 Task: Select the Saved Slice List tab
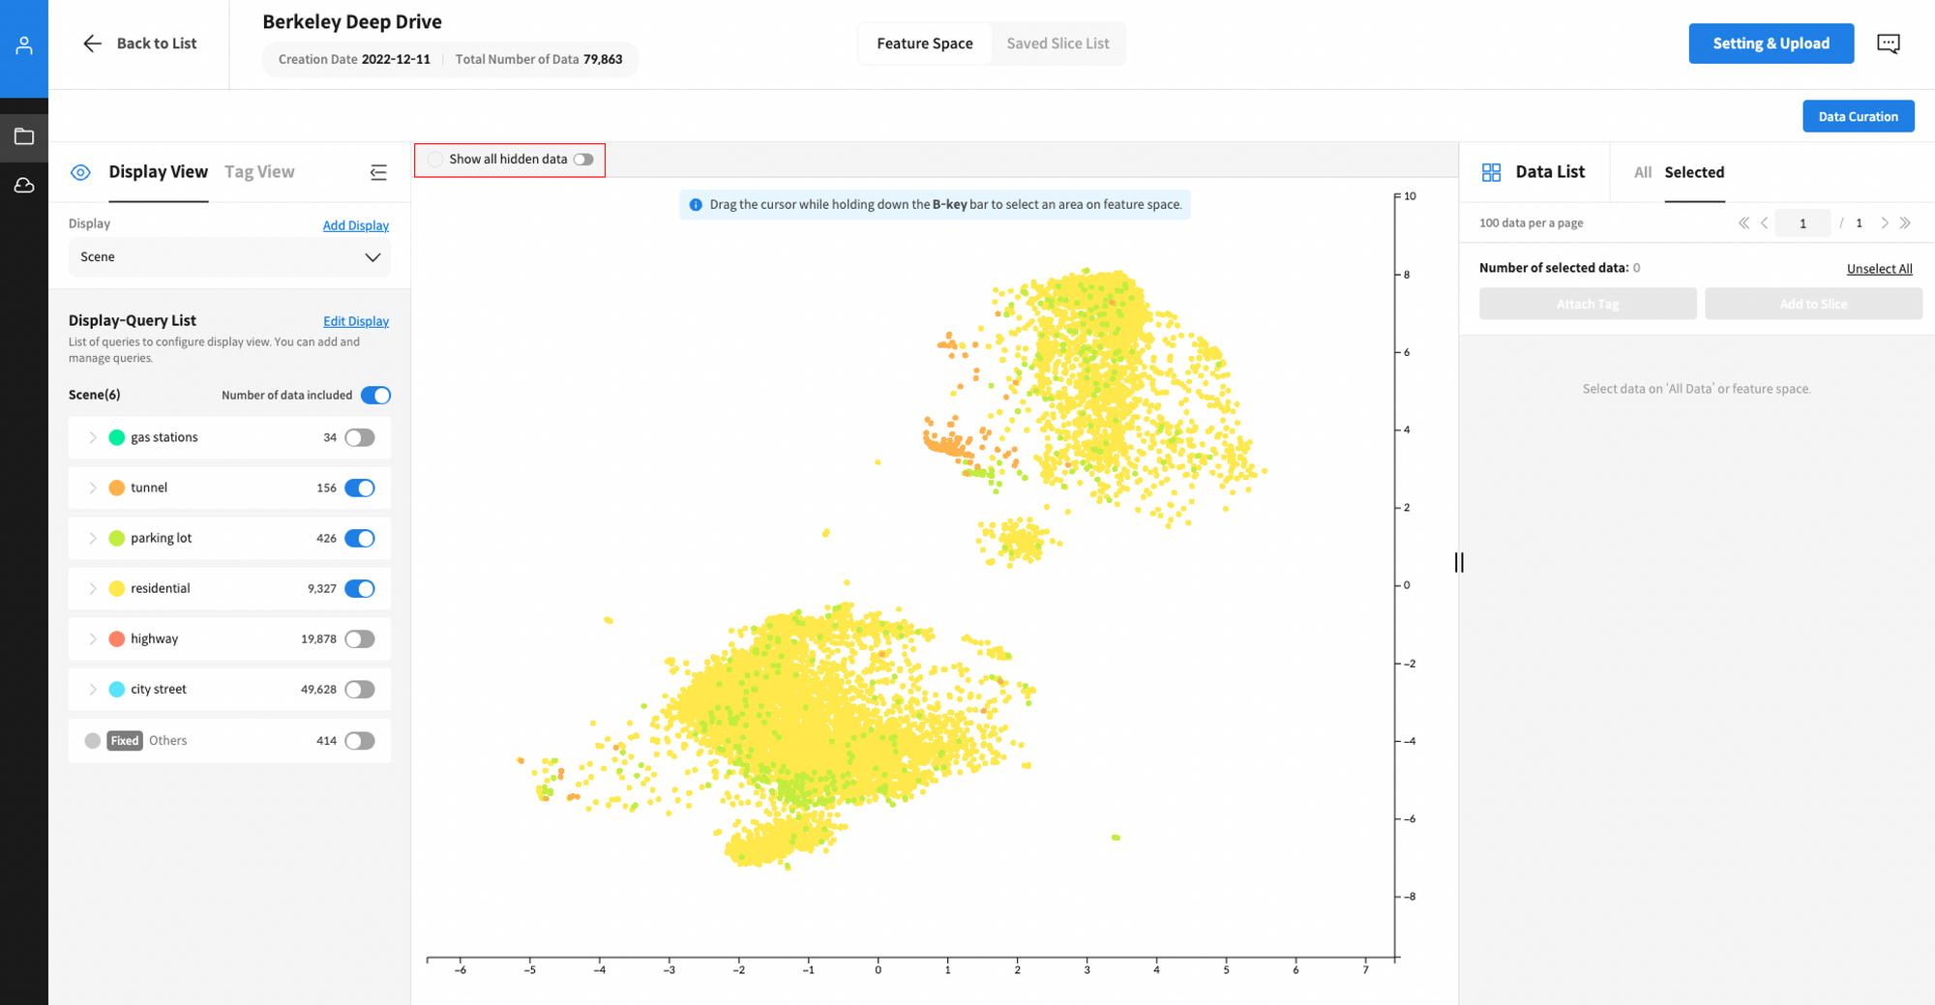click(1057, 44)
